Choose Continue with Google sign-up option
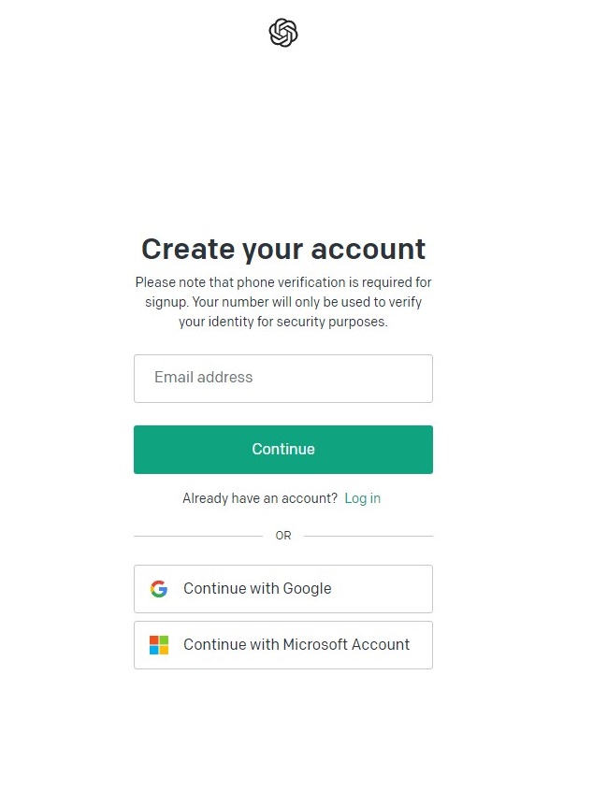607x790 pixels. (283, 589)
